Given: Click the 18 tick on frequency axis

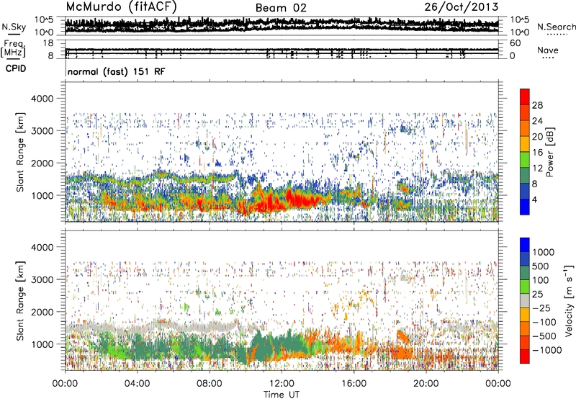Looking at the screenshot, I should tap(48, 43).
